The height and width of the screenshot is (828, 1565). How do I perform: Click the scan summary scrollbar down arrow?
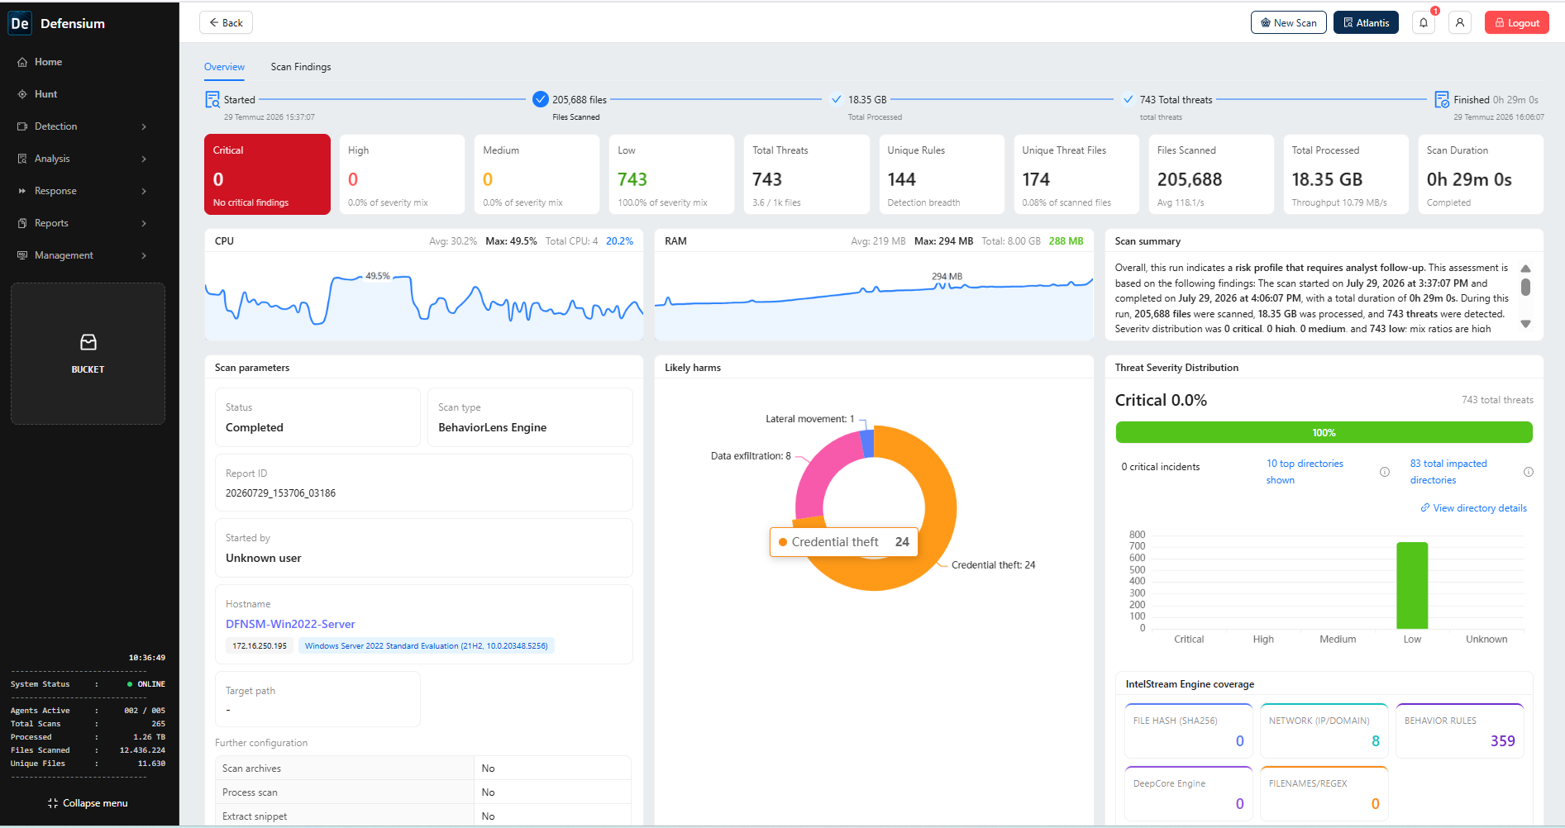tap(1525, 324)
